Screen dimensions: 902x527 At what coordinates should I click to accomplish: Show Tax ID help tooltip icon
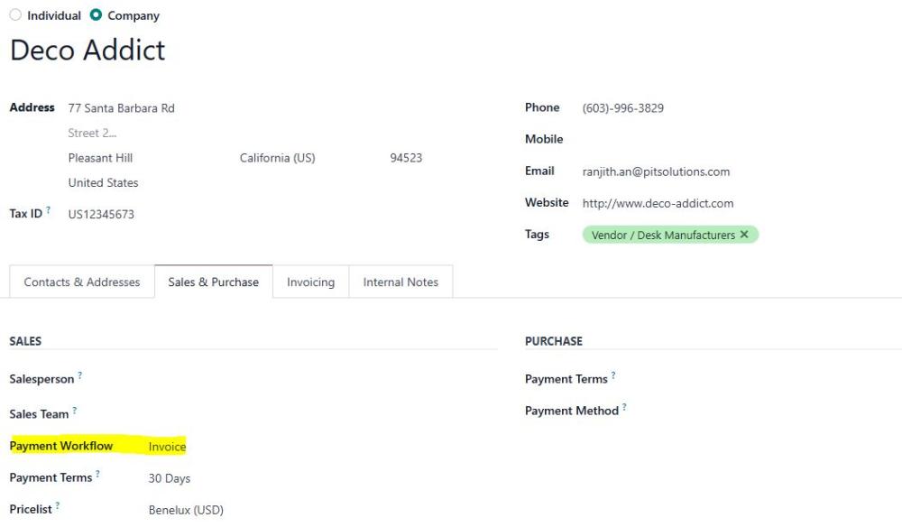(x=49, y=210)
